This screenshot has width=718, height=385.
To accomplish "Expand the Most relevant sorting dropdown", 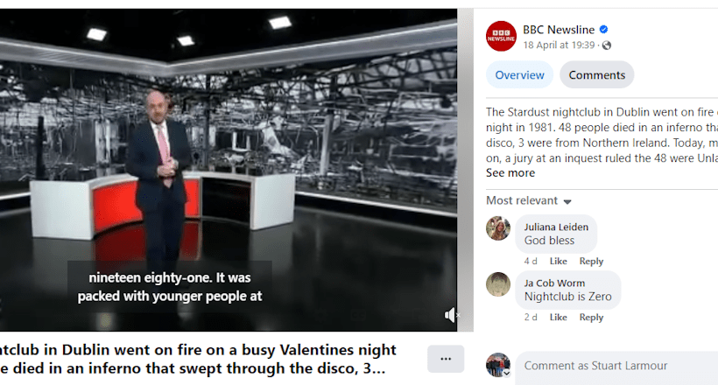I will (x=528, y=201).
